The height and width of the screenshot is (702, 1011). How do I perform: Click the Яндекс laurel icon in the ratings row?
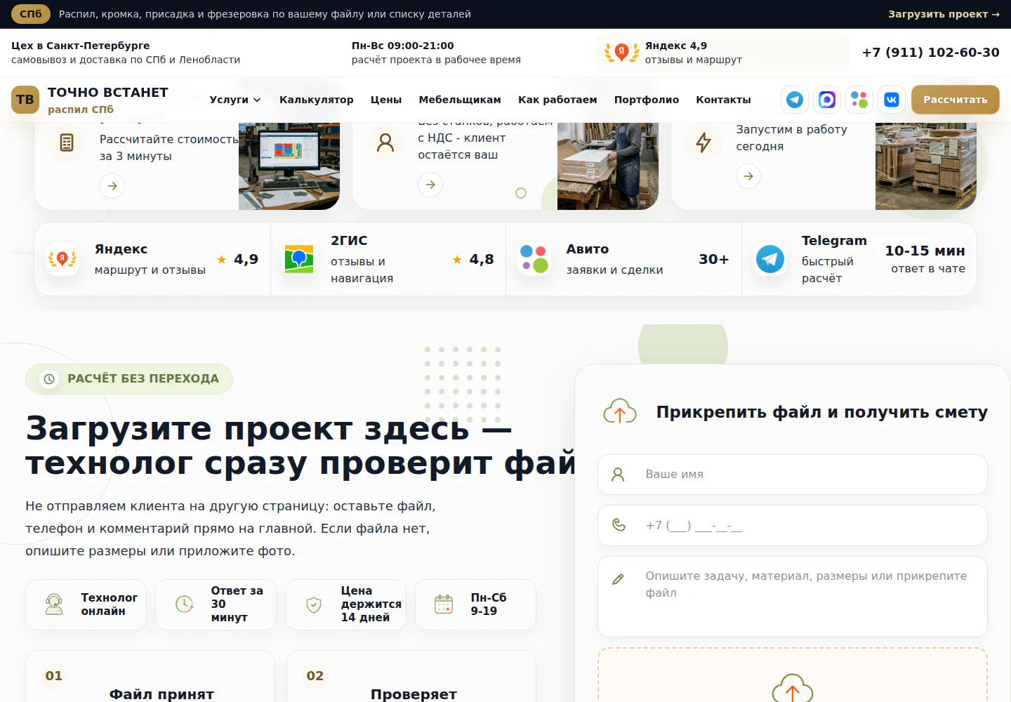(x=62, y=259)
